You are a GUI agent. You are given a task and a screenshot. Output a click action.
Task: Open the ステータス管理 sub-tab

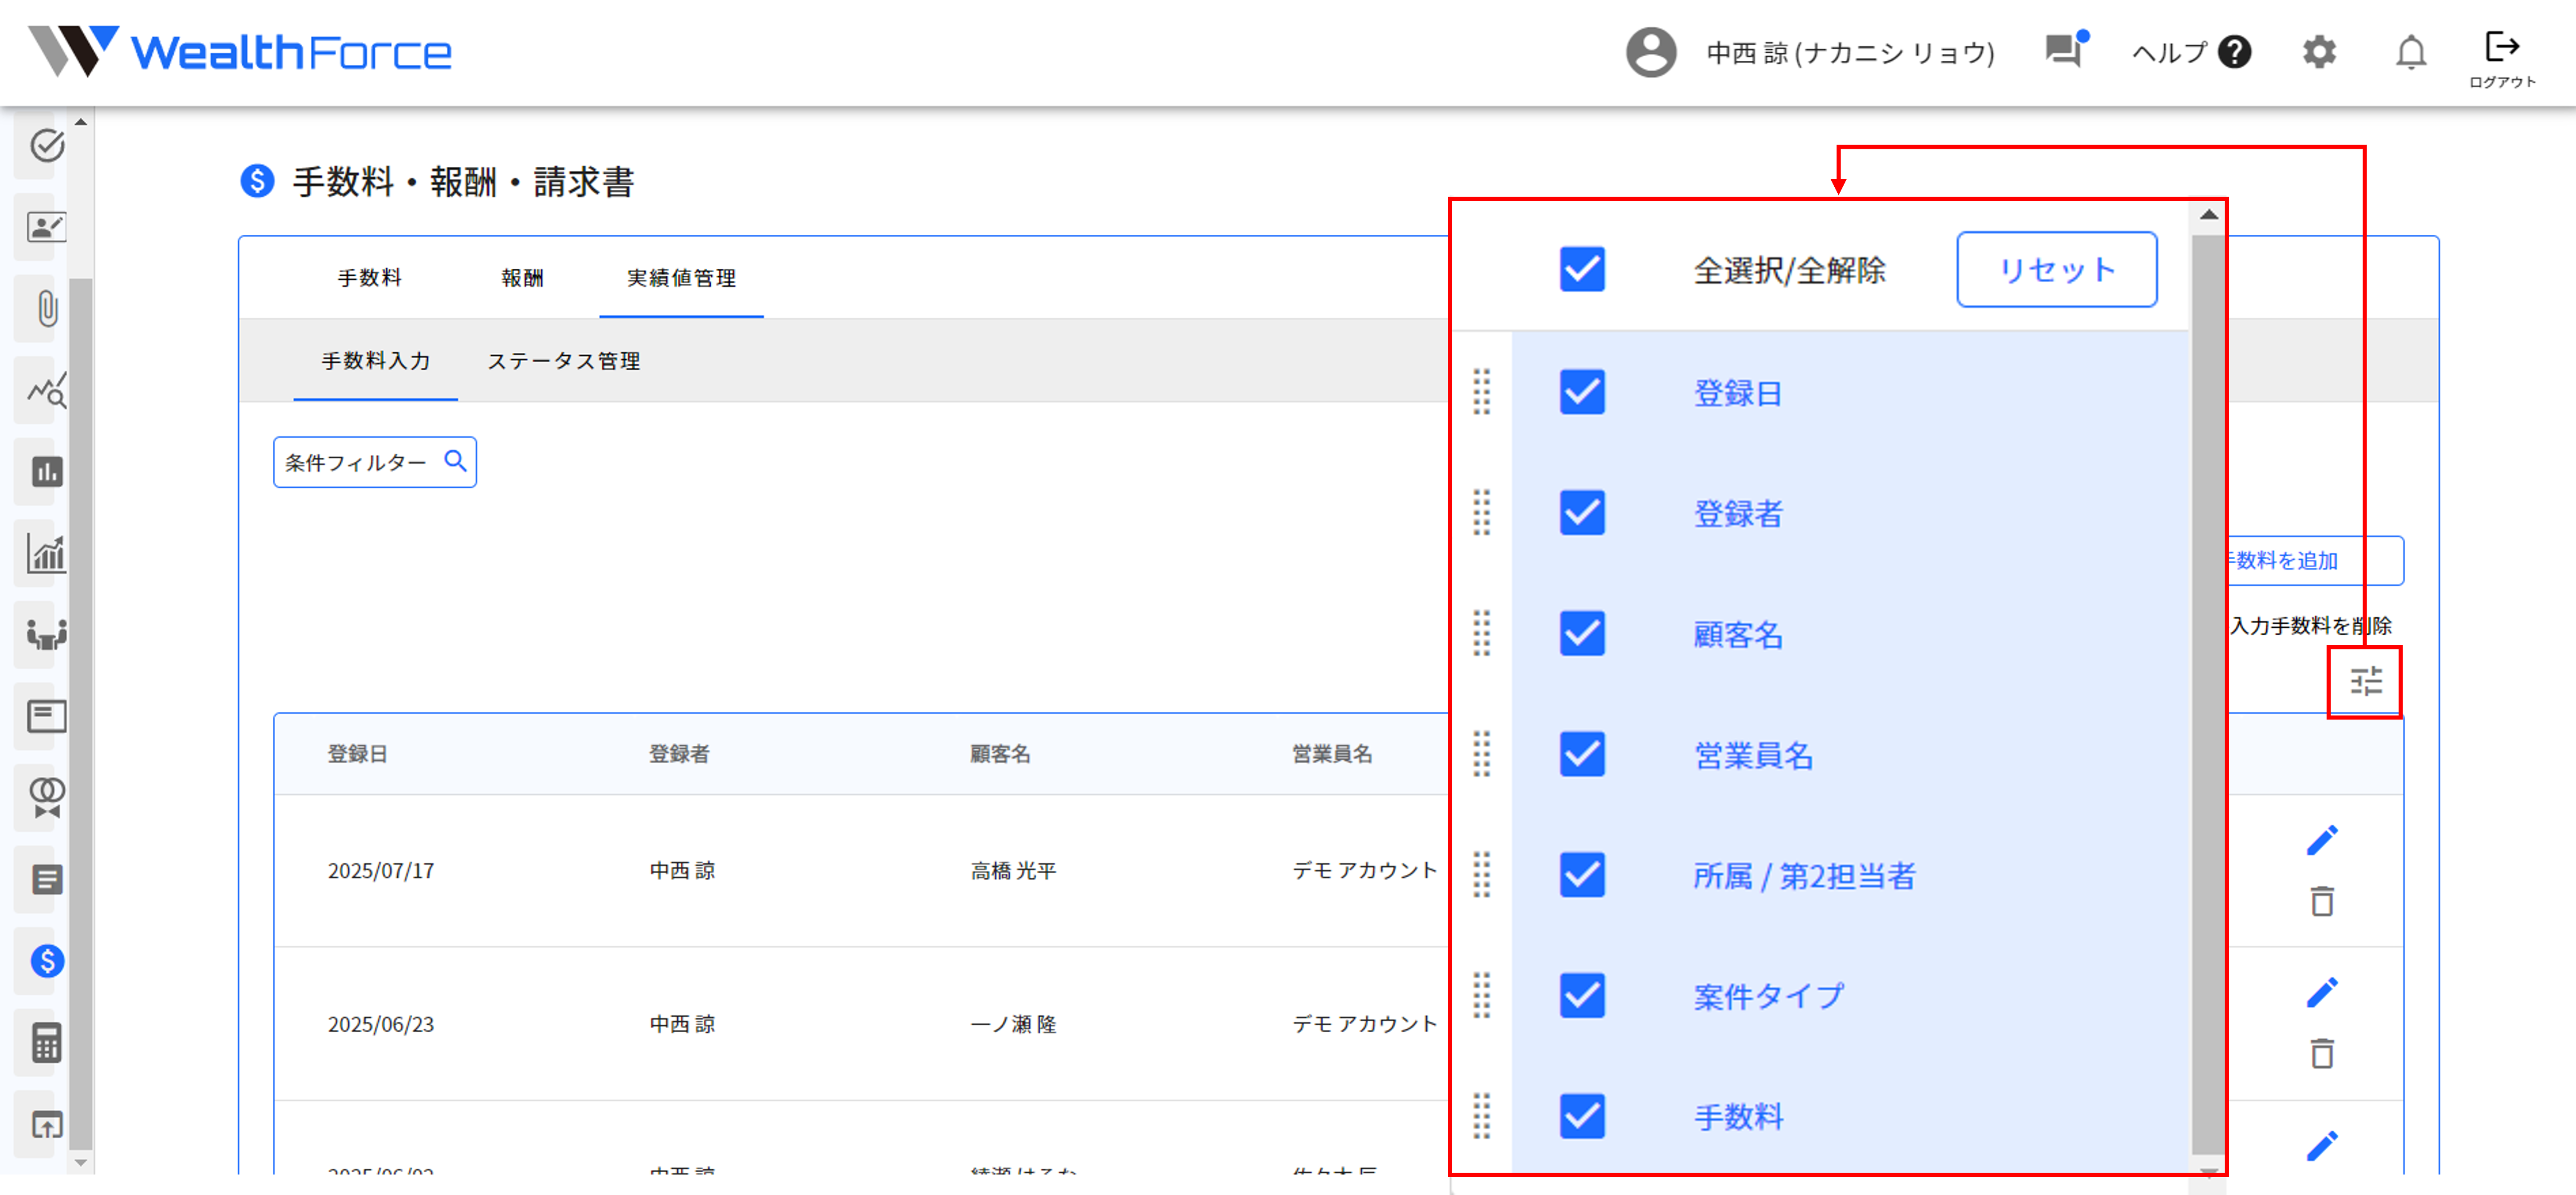[563, 361]
